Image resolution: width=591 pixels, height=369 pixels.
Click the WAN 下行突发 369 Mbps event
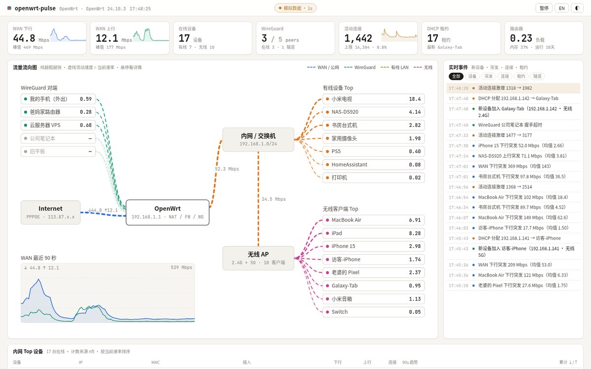pyautogui.click(x=513, y=166)
